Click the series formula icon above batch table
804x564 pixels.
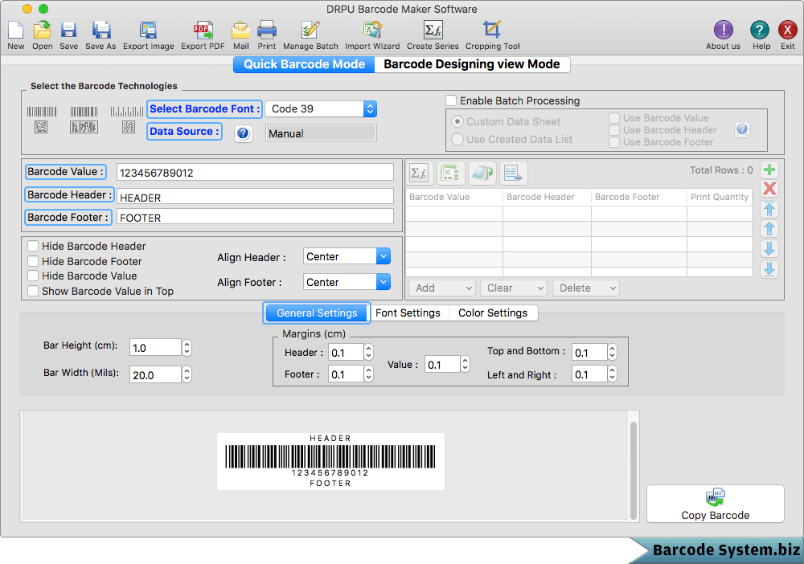click(420, 174)
